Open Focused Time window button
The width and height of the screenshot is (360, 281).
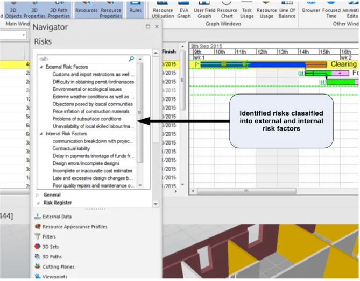coord(331,10)
